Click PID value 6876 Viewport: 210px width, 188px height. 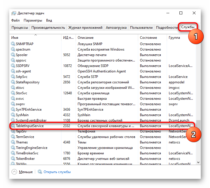coord(67,159)
